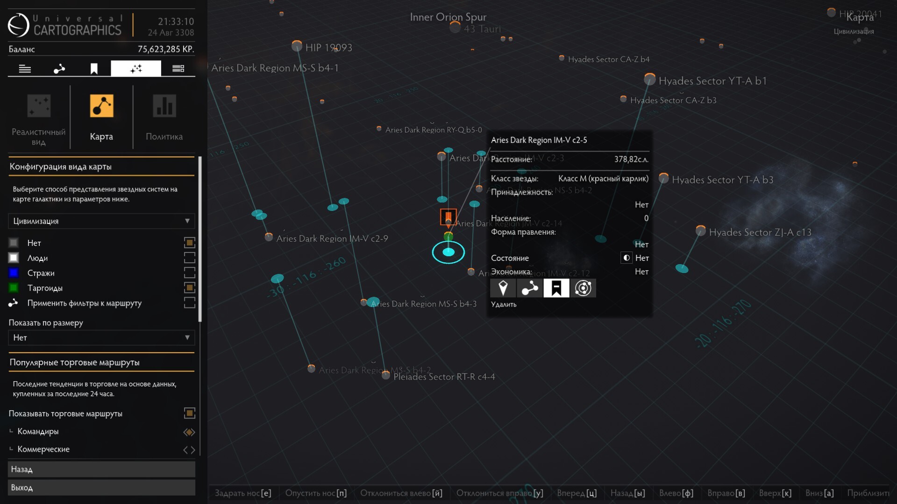Click the orange bookmark marker on map

tap(448, 217)
